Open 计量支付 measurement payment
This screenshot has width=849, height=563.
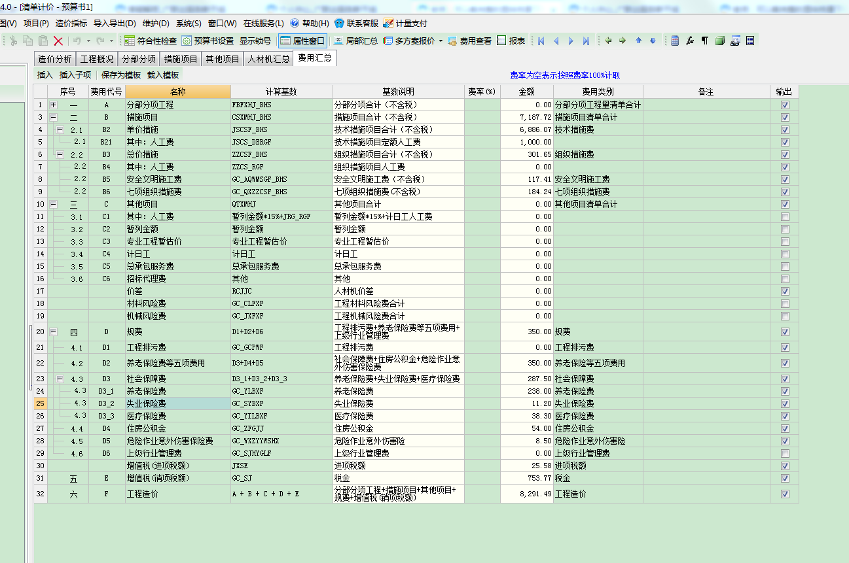coord(405,23)
